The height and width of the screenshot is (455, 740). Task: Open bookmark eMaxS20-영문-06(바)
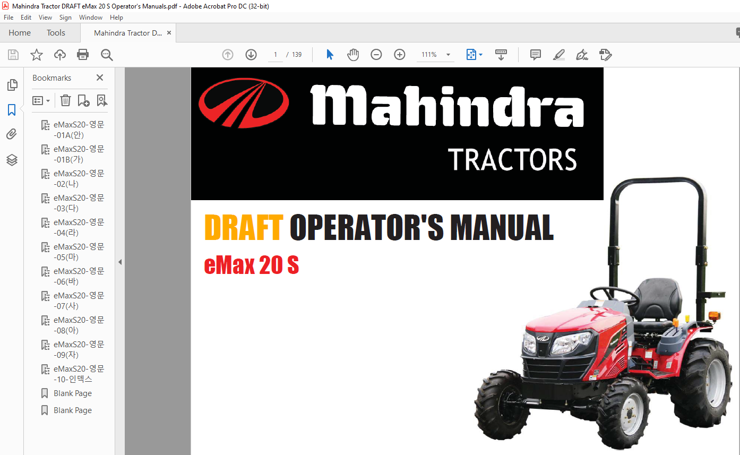[79, 277]
